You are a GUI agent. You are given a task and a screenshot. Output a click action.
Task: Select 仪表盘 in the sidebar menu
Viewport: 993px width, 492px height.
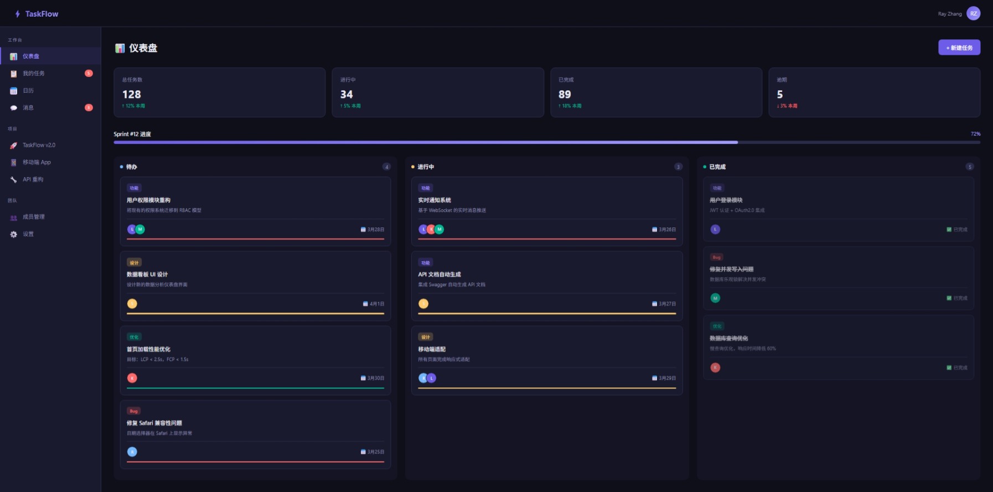[31, 56]
